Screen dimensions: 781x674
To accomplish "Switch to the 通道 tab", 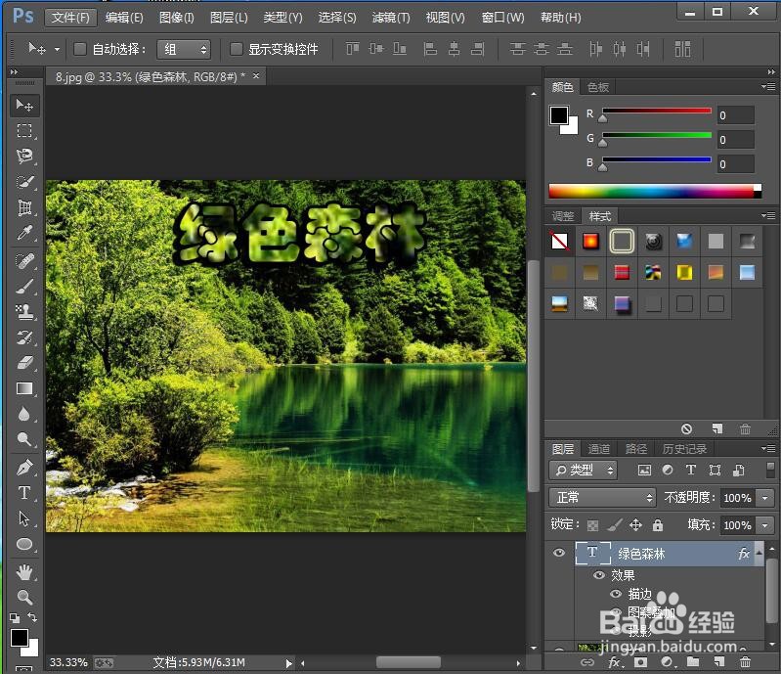I will pyautogui.click(x=598, y=449).
